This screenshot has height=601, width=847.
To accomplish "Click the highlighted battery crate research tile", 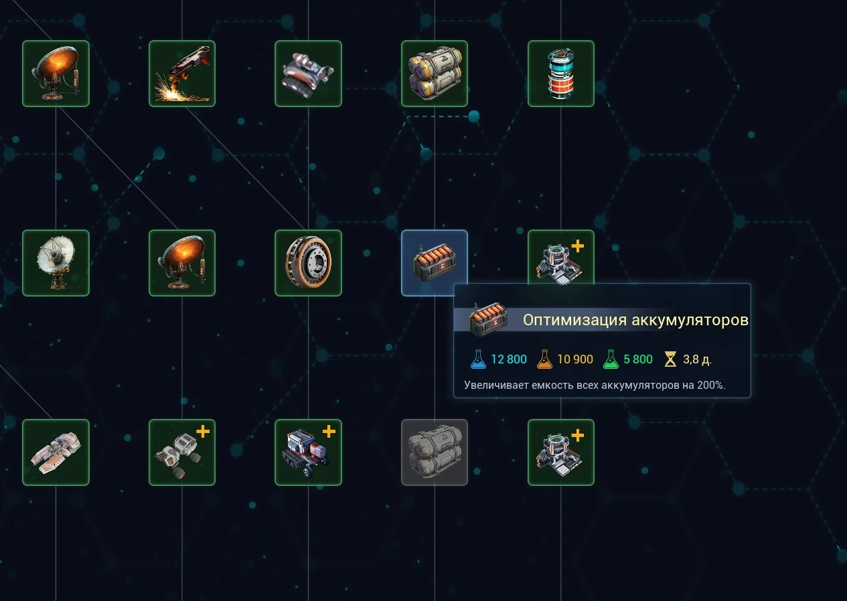I will [435, 263].
